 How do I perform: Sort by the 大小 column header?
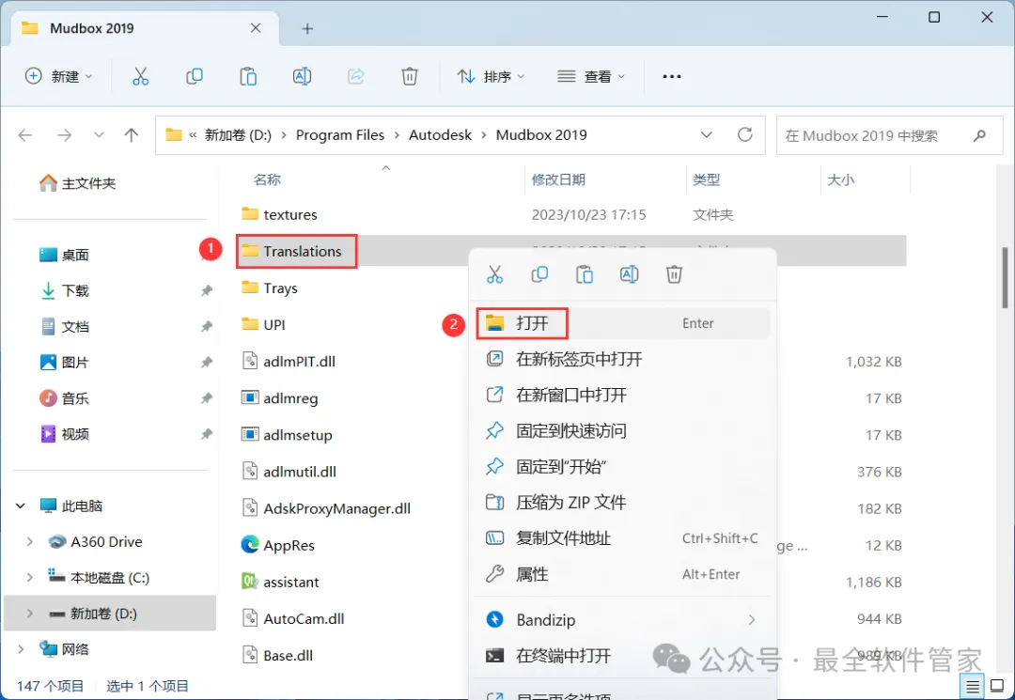point(840,179)
